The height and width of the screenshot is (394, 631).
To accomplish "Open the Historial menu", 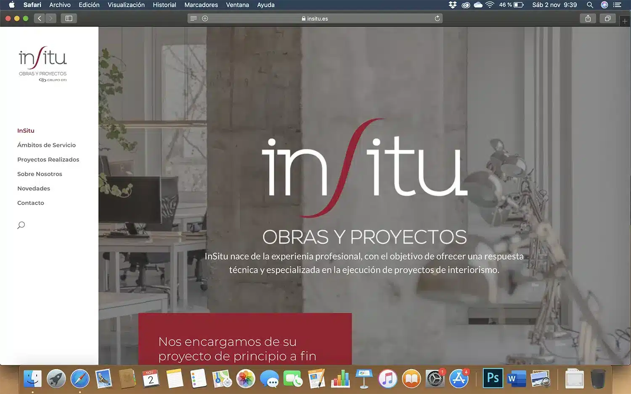I will (164, 5).
